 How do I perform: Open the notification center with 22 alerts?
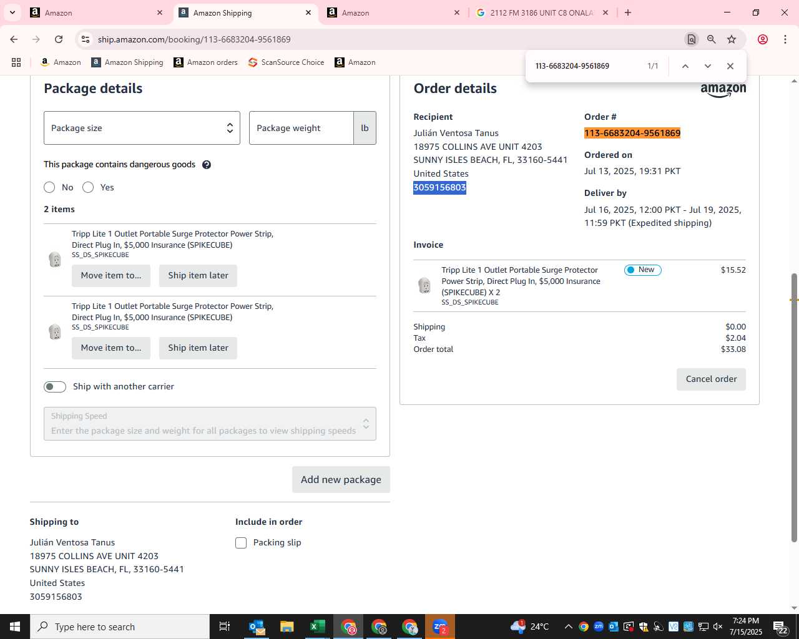(x=780, y=627)
